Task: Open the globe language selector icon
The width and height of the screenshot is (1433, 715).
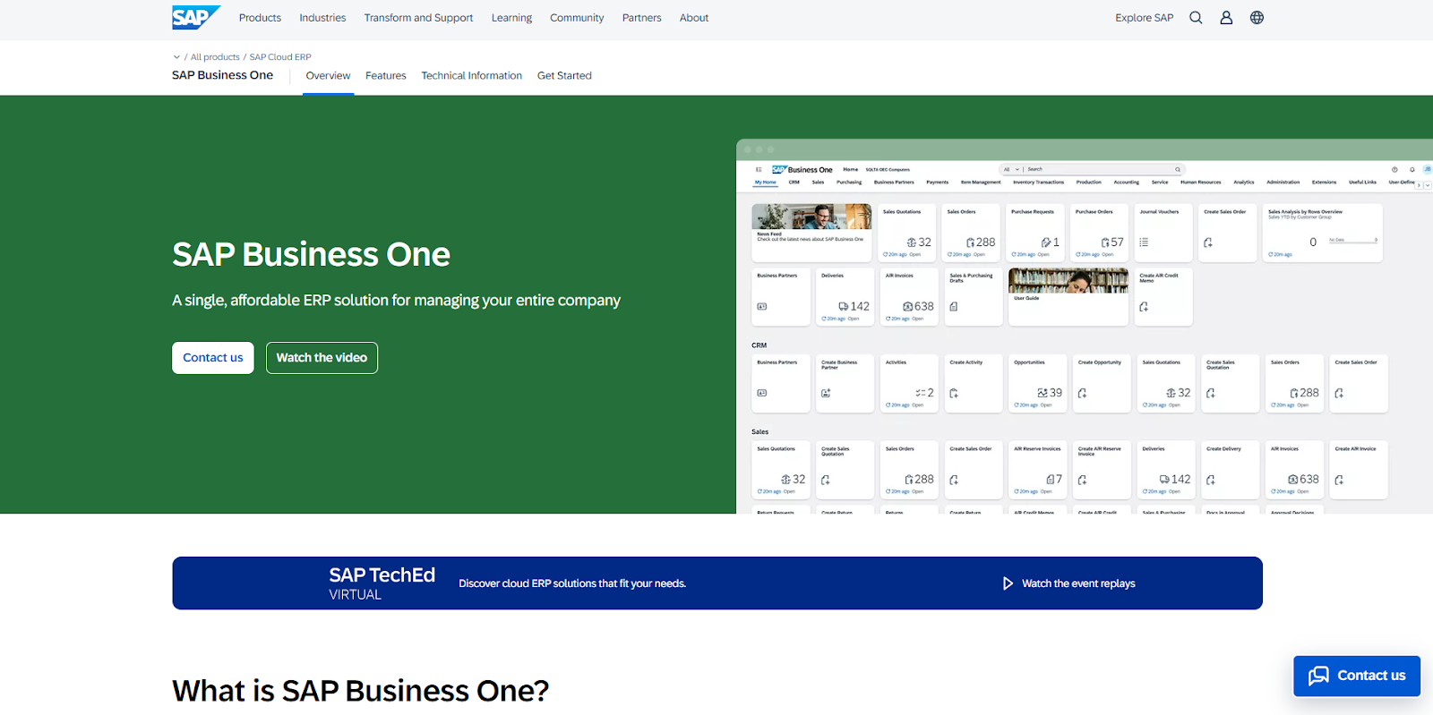Action: tap(1257, 18)
